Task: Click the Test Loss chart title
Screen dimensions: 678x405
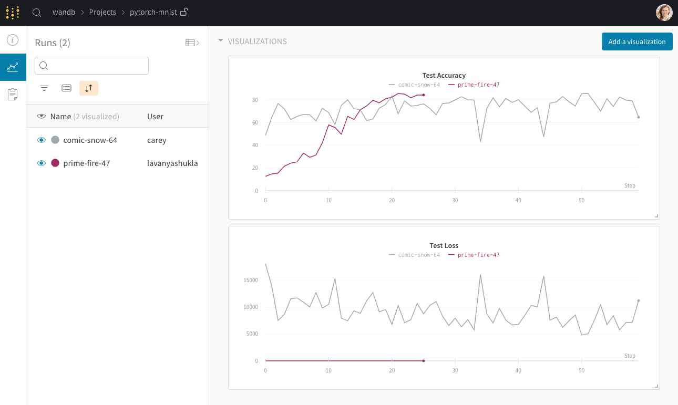Action: (x=444, y=246)
